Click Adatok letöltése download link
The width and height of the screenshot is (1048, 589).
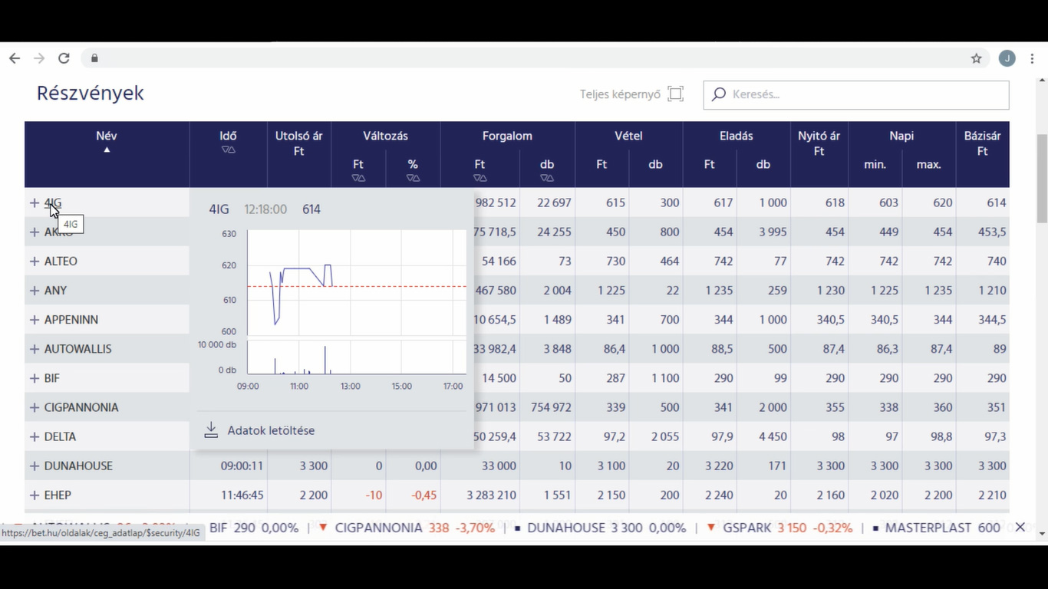[x=271, y=430]
